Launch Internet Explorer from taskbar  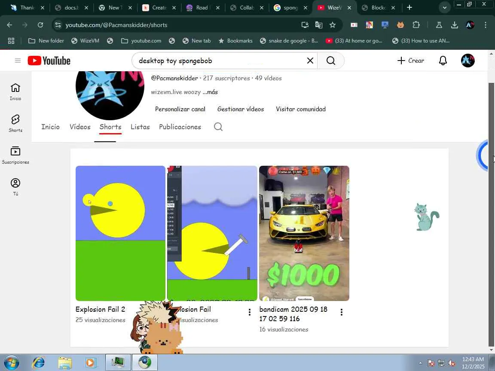(38, 362)
